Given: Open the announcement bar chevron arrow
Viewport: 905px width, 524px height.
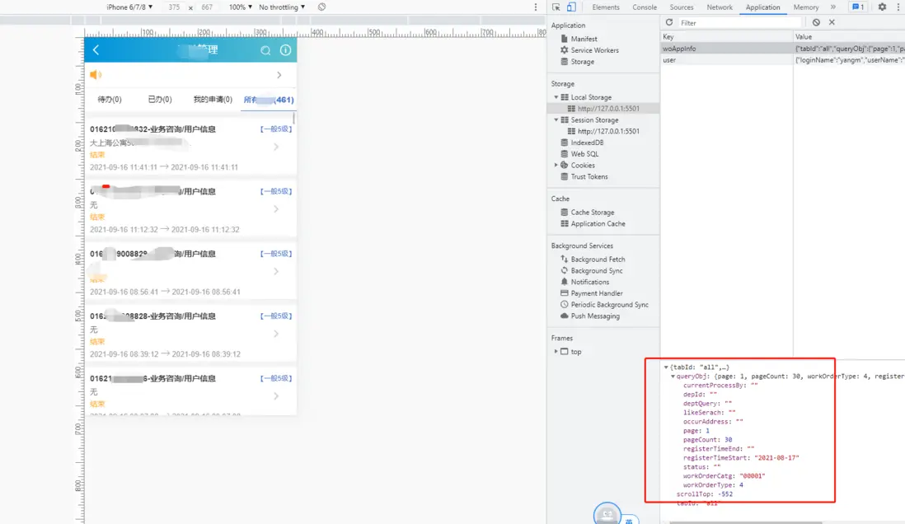Looking at the screenshot, I should point(279,75).
